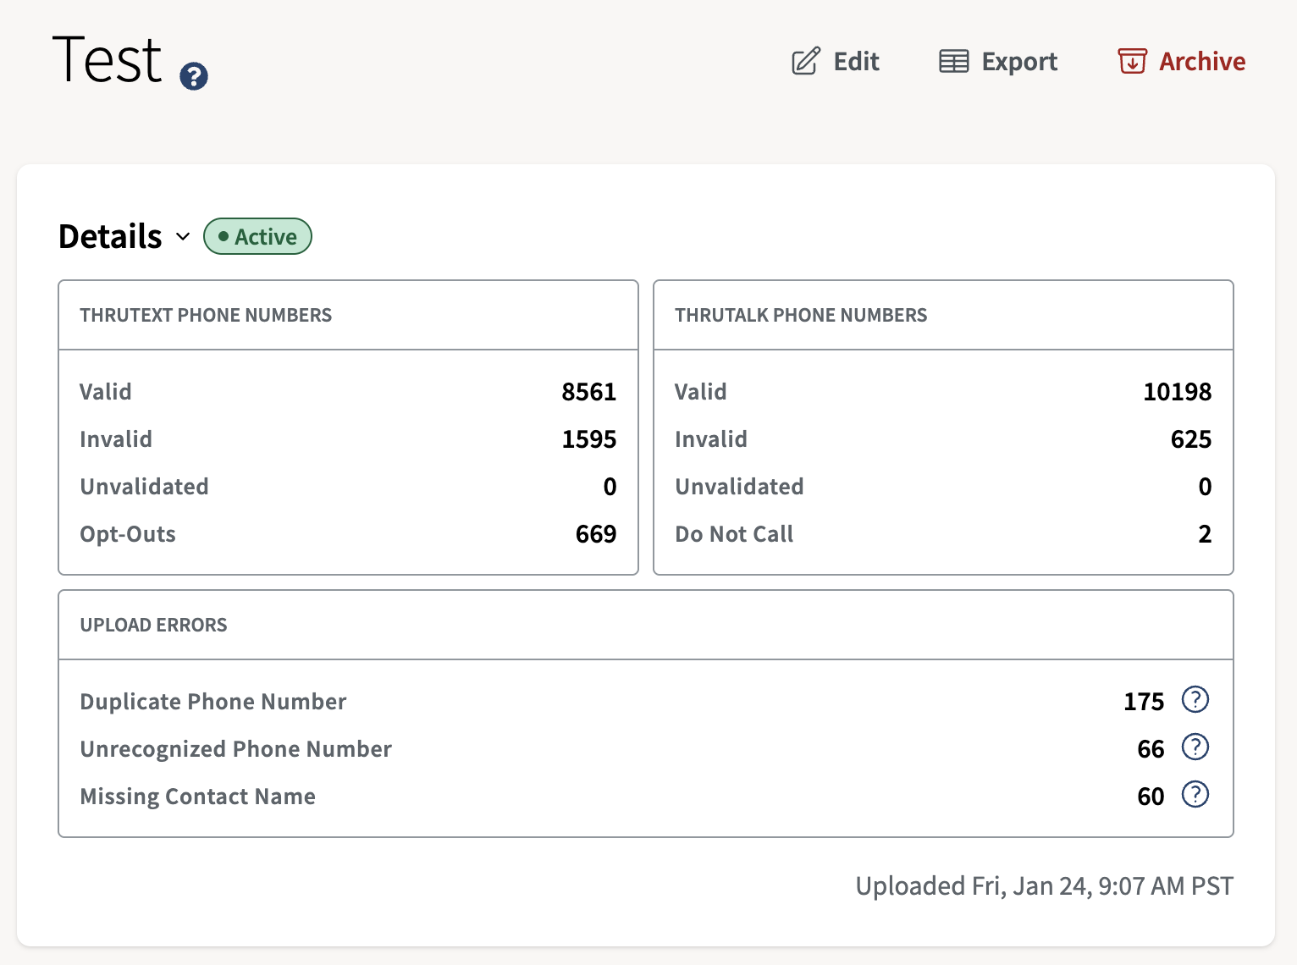Screen dimensions: 1297x965
Task: Collapse the Details section chevron
Action: click(183, 237)
